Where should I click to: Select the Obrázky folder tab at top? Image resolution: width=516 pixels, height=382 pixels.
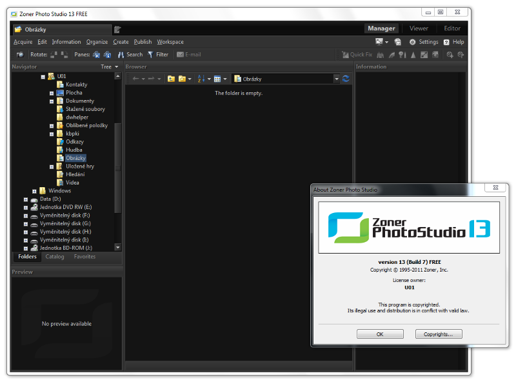62,30
